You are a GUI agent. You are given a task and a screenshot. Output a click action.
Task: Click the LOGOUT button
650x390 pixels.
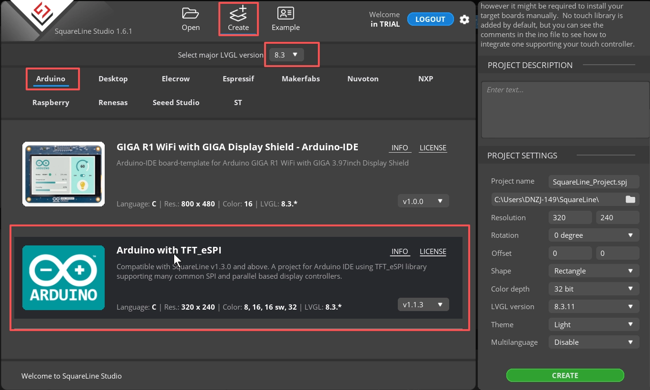tap(430, 19)
